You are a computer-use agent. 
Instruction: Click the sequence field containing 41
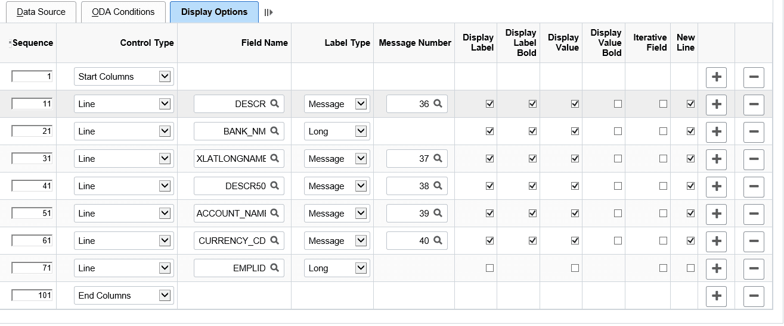32,186
